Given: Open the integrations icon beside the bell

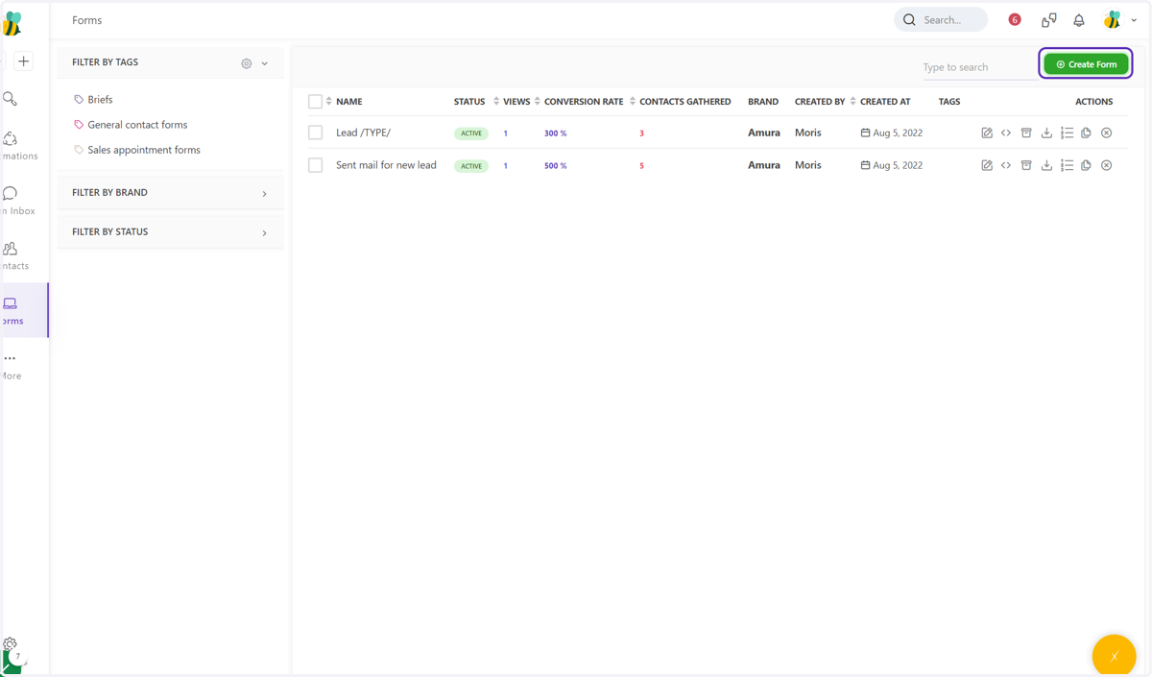Looking at the screenshot, I should [1048, 20].
